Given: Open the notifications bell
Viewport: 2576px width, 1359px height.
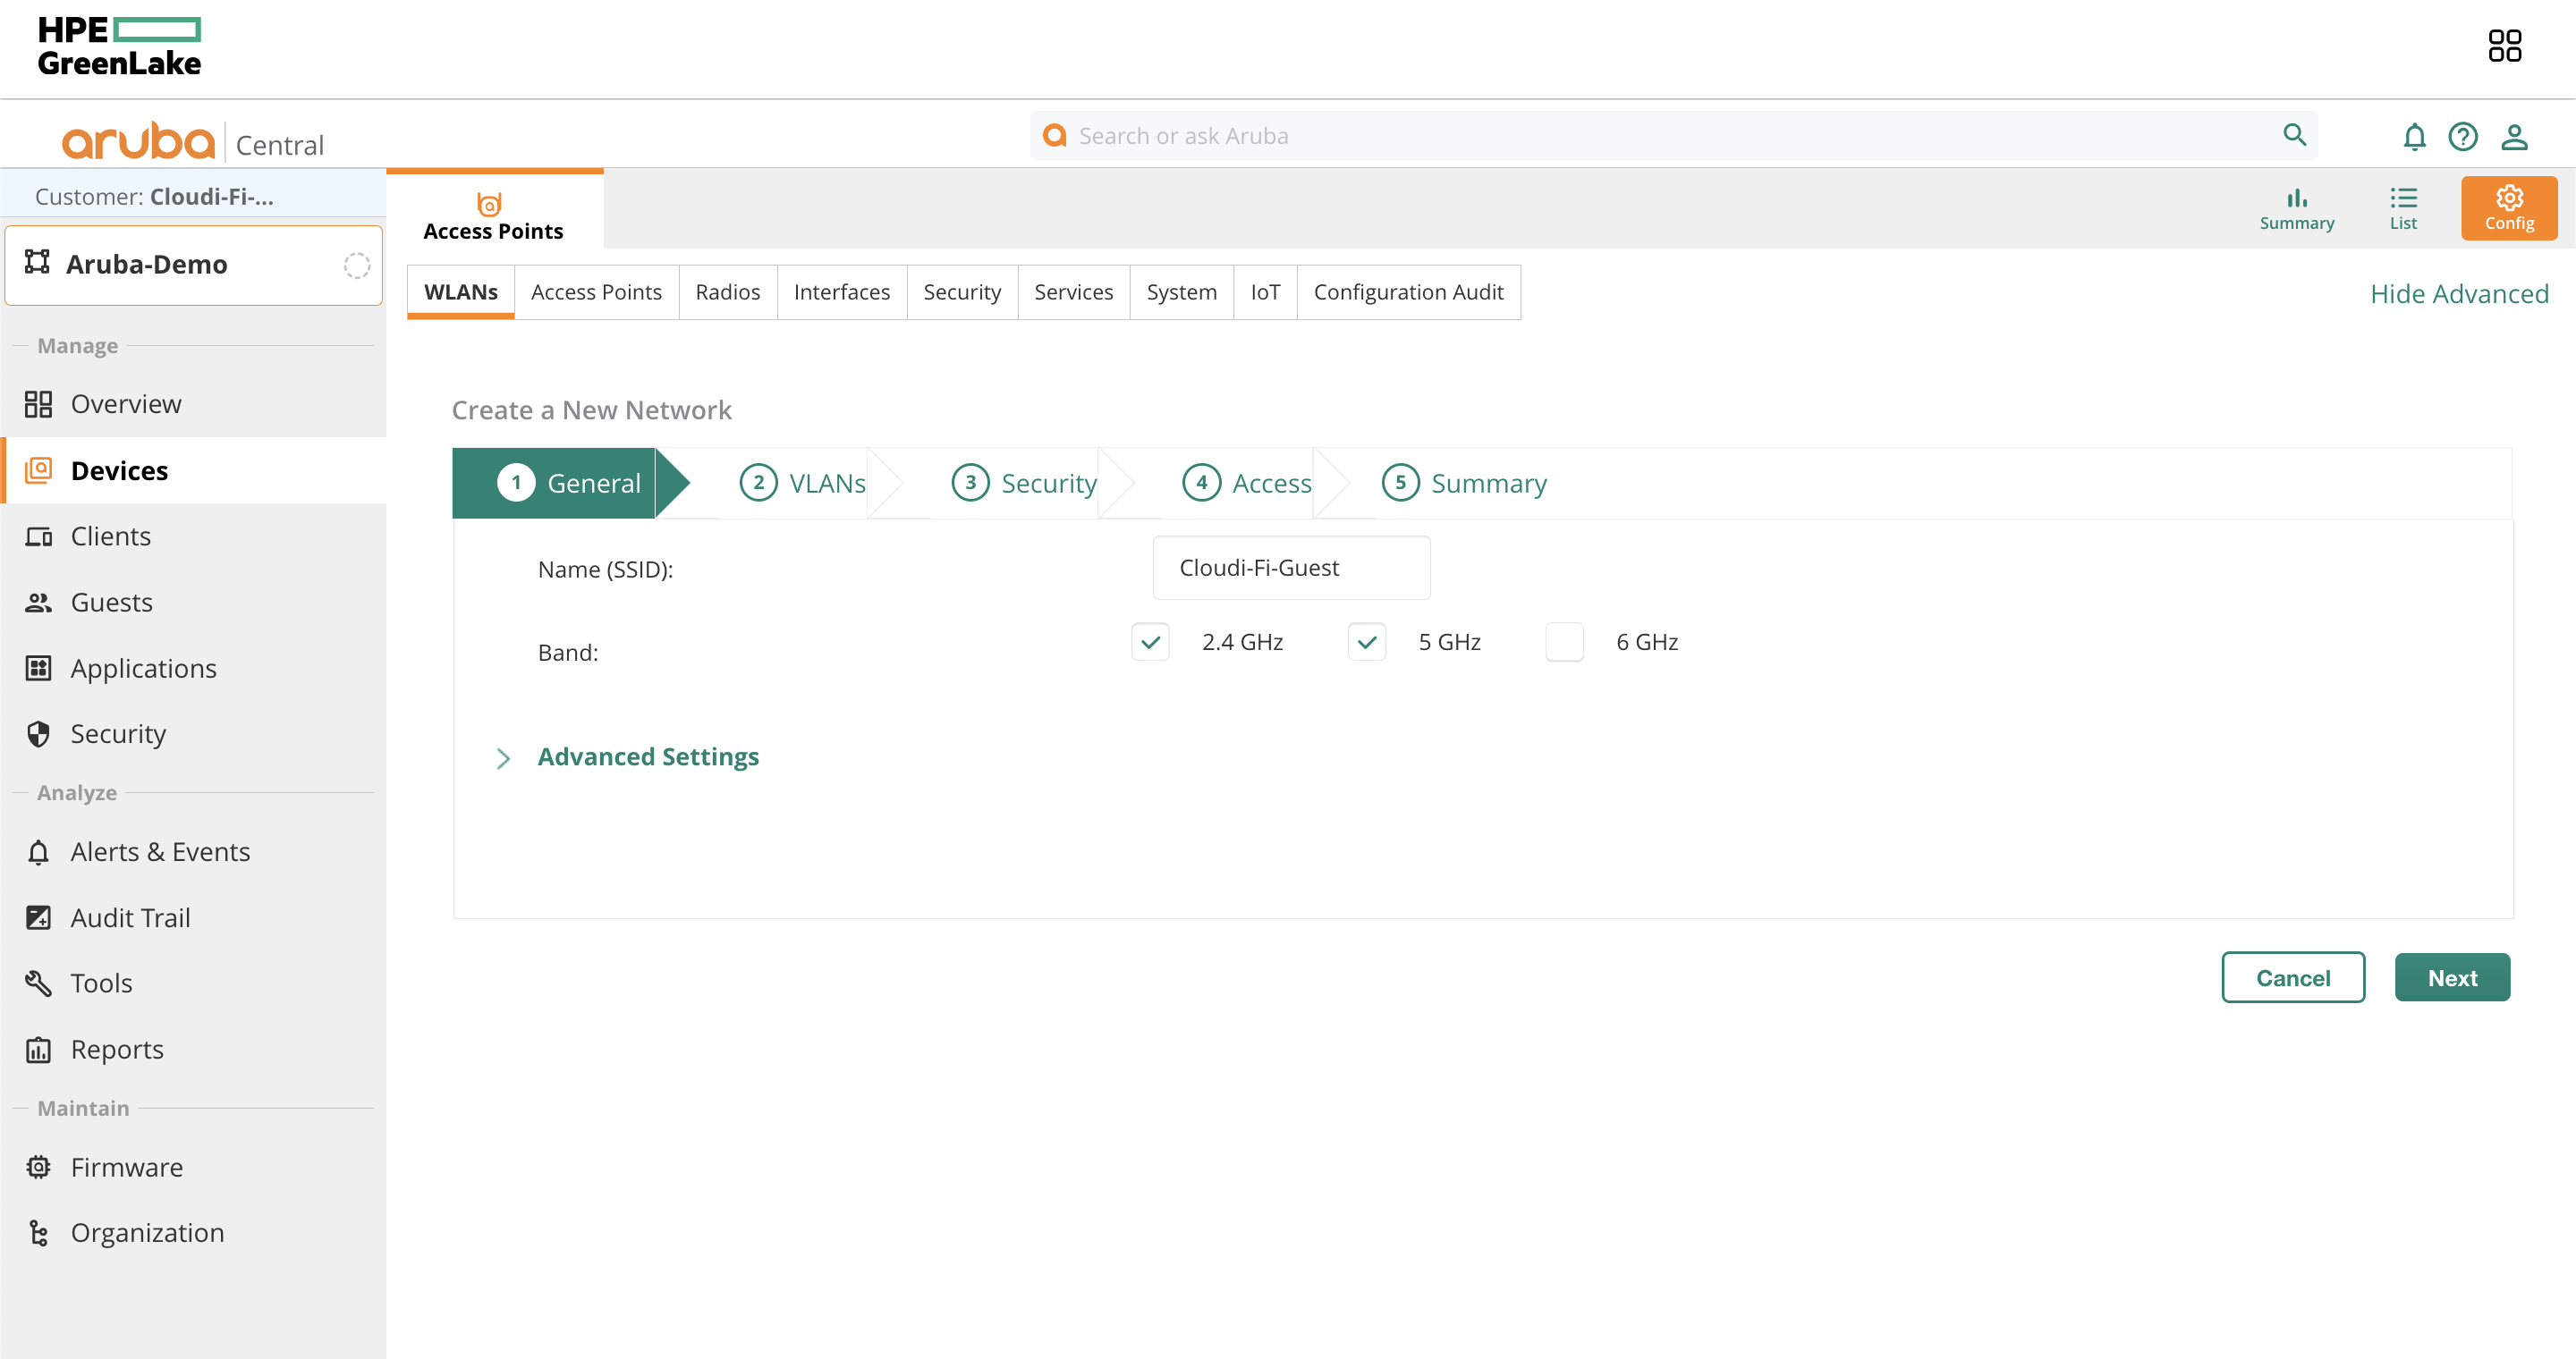Looking at the screenshot, I should click(2414, 136).
